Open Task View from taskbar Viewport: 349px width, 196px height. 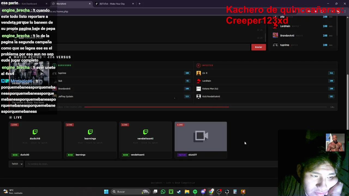coord(155,192)
